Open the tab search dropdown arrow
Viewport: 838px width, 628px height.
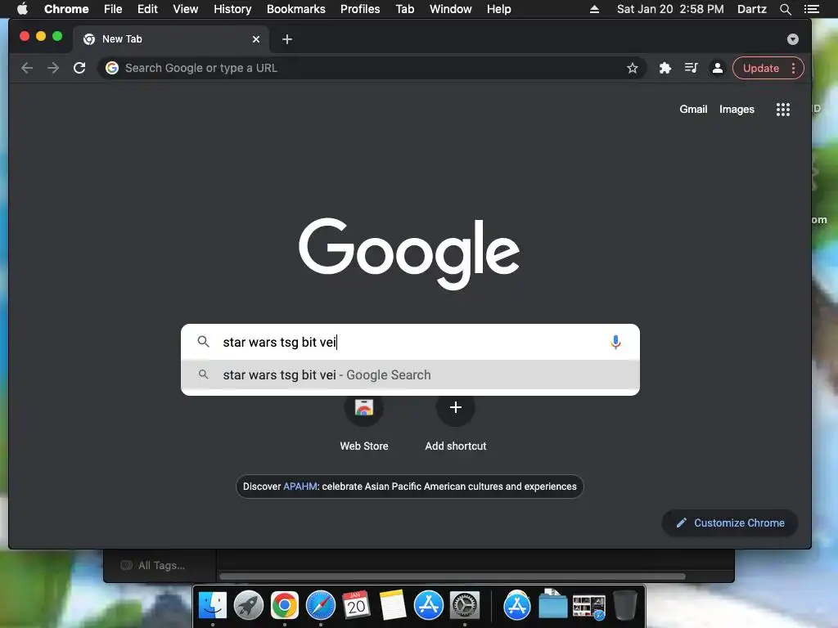point(792,39)
